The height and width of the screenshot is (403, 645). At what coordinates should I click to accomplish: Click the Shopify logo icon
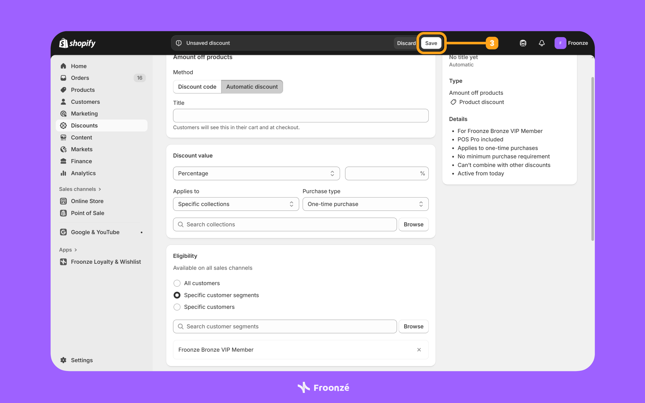click(63, 43)
